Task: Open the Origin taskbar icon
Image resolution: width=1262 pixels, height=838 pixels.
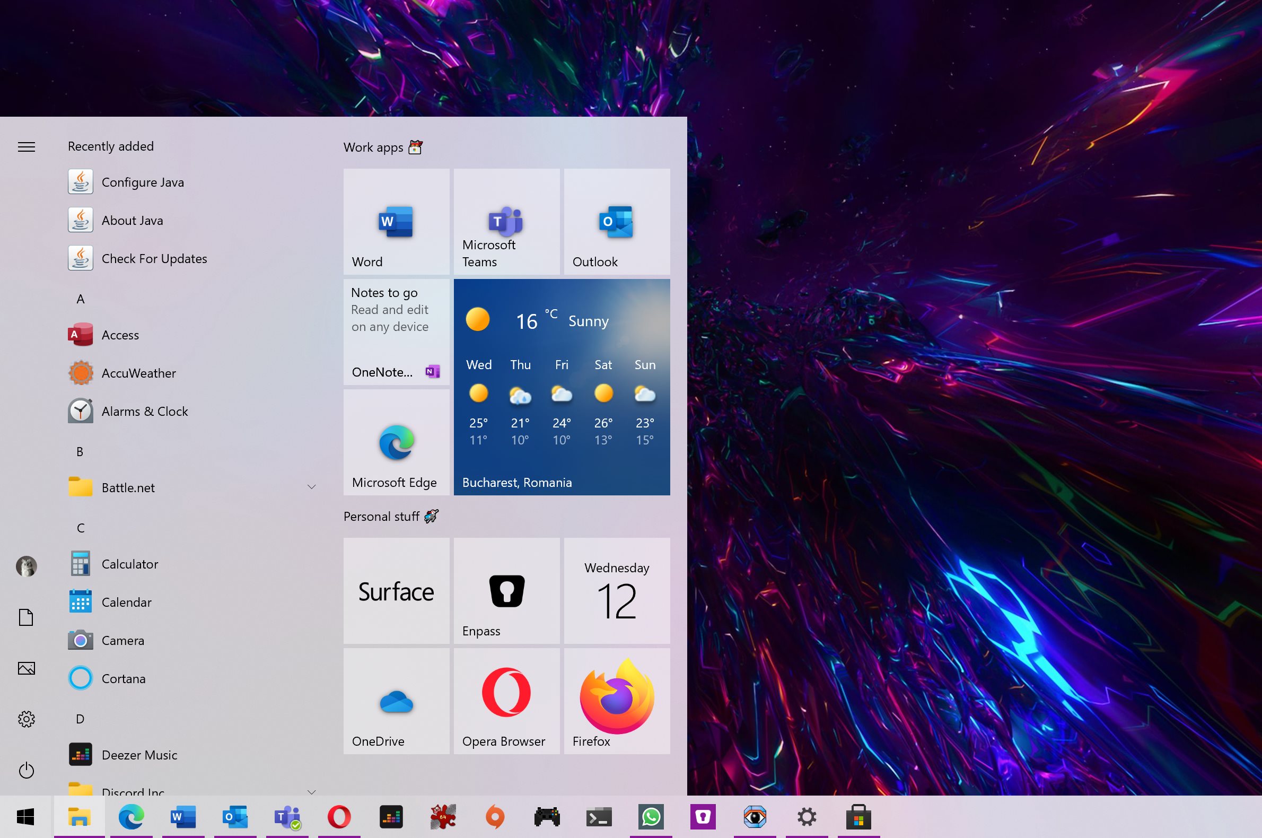Action: pyautogui.click(x=495, y=817)
